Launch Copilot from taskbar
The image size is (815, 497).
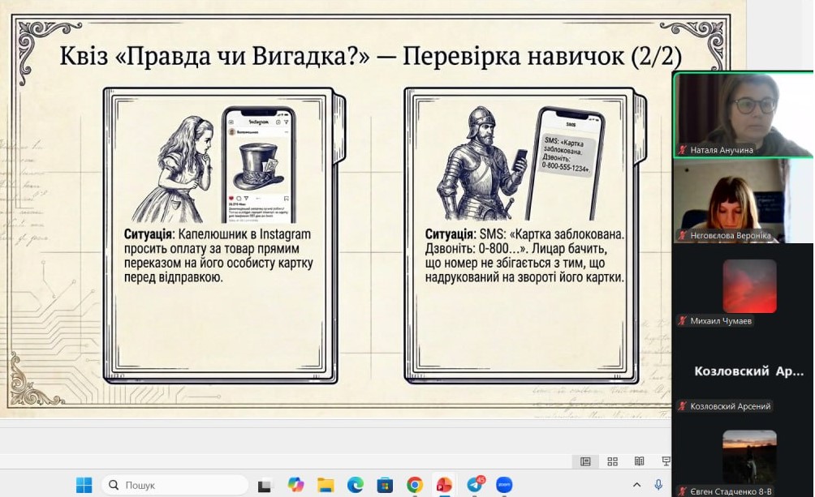[x=295, y=485]
